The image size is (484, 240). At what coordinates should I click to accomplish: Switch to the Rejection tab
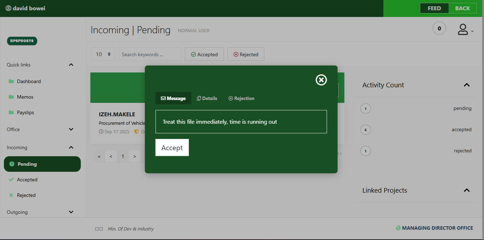(x=241, y=98)
